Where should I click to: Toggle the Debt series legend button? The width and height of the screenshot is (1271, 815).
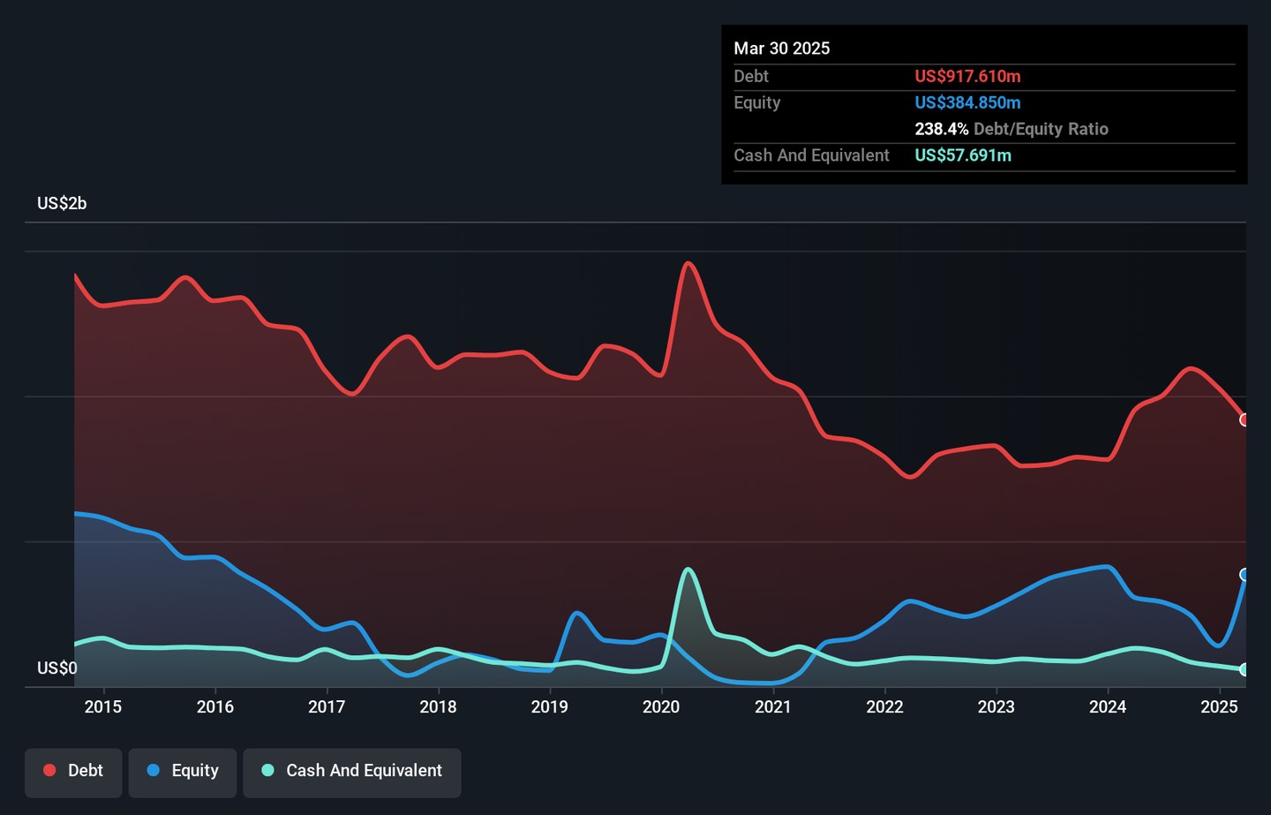tap(73, 772)
